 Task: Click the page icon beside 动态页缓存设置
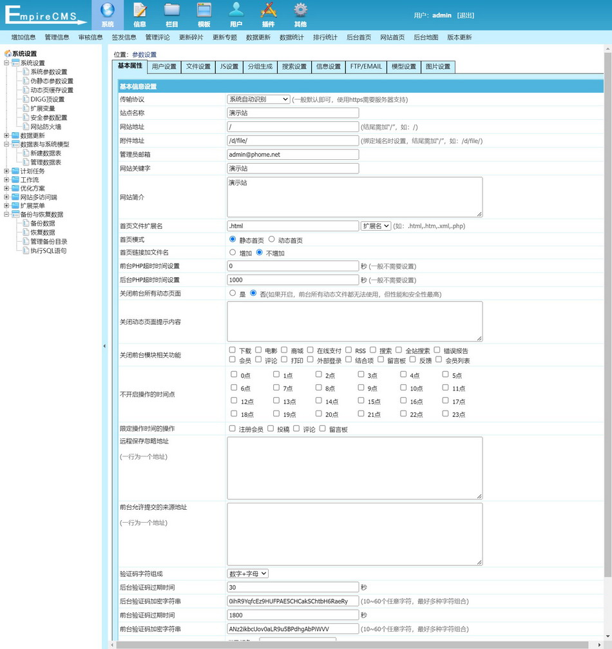pyautogui.click(x=26, y=90)
